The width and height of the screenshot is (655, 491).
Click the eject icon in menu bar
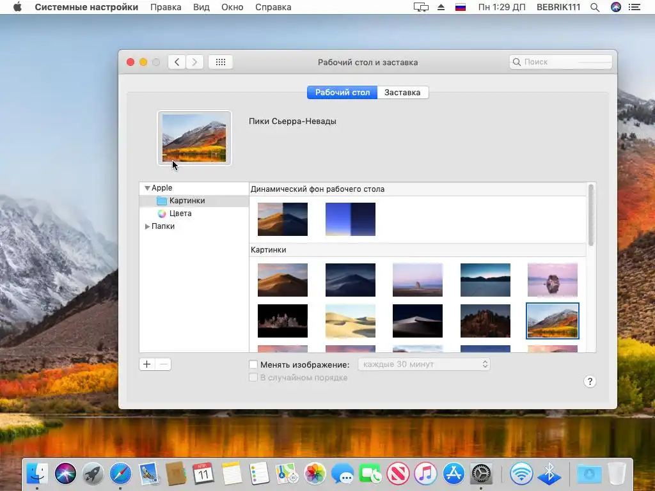coord(441,7)
